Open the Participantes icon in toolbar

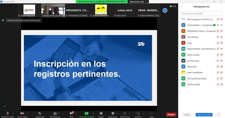click(55, 114)
